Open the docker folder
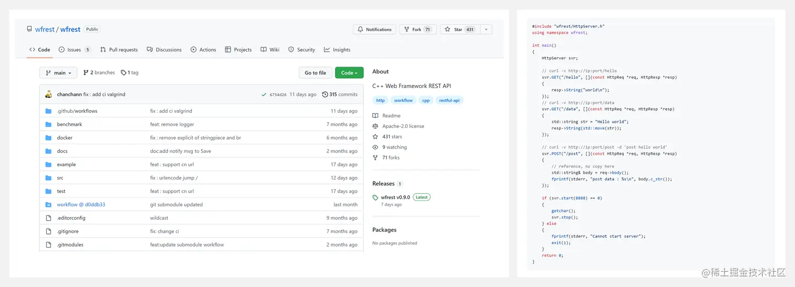The height and width of the screenshot is (287, 795). pyautogui.click(x=65, y=138)
